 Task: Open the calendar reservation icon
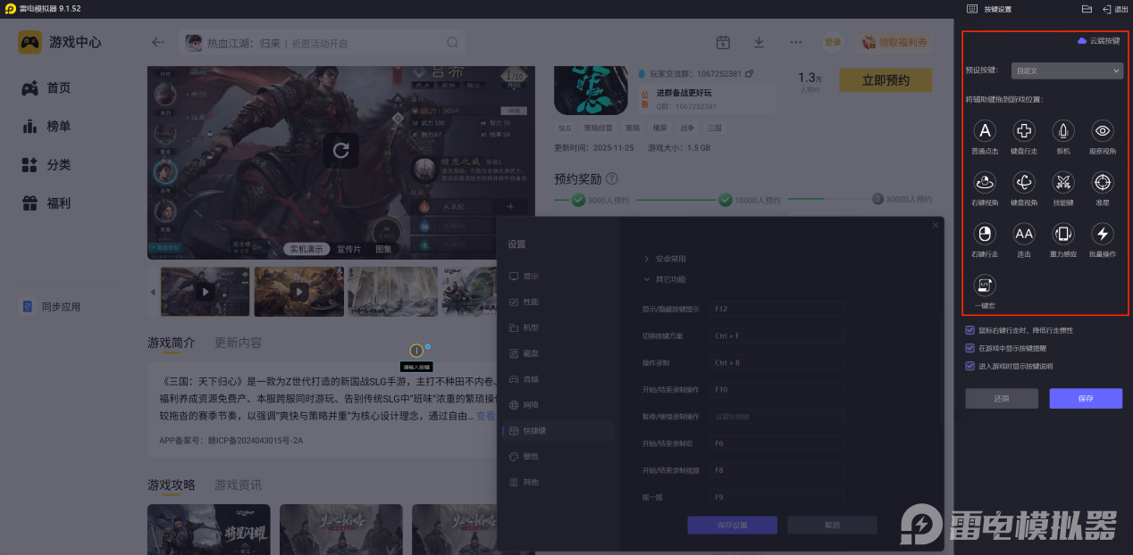point(724,42)
